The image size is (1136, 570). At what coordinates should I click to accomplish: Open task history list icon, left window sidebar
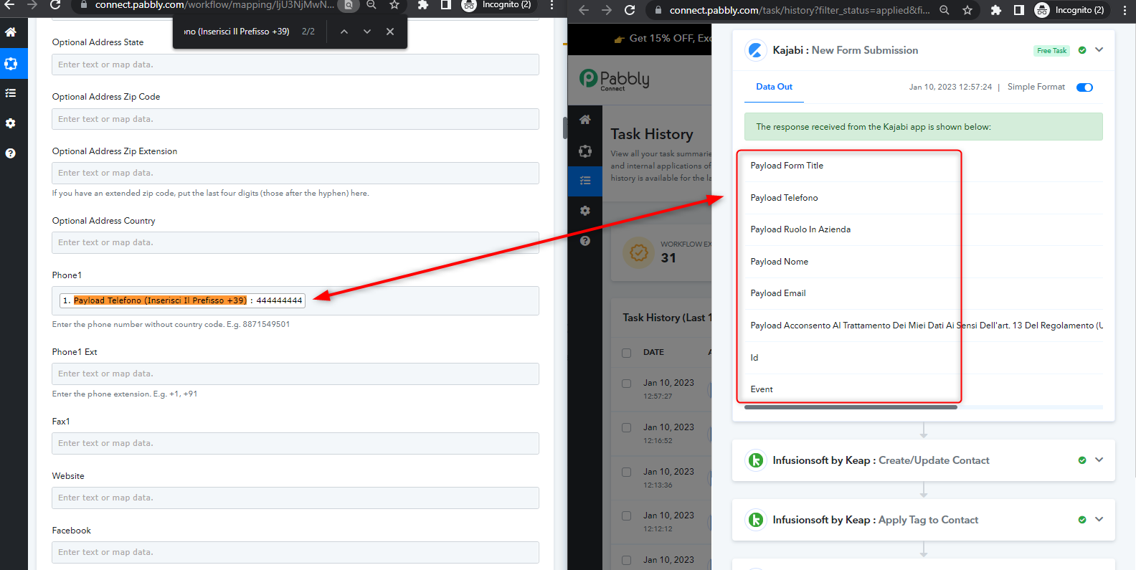[11, 93]
